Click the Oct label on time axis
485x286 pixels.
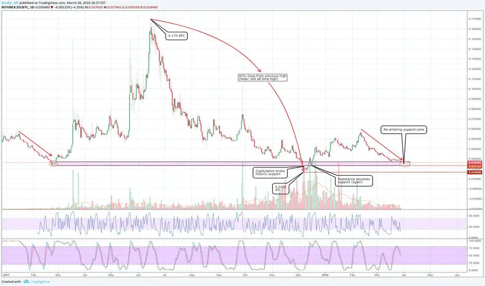pyautogui.click(x=245, y=275)
